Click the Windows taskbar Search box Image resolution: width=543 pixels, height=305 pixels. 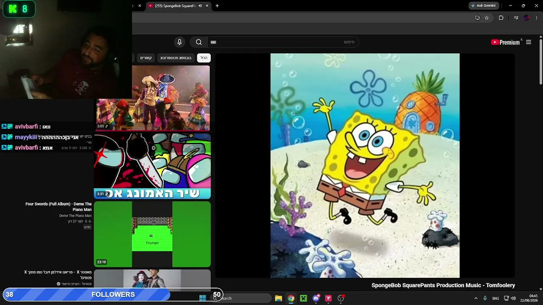coord(242,298)
